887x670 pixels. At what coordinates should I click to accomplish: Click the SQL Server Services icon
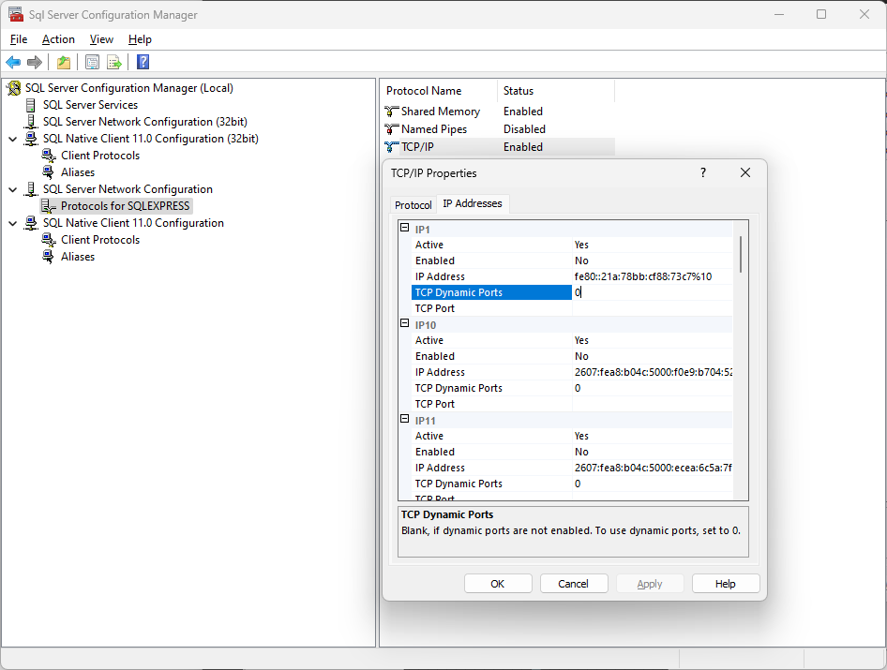click(x=31, y=105)
